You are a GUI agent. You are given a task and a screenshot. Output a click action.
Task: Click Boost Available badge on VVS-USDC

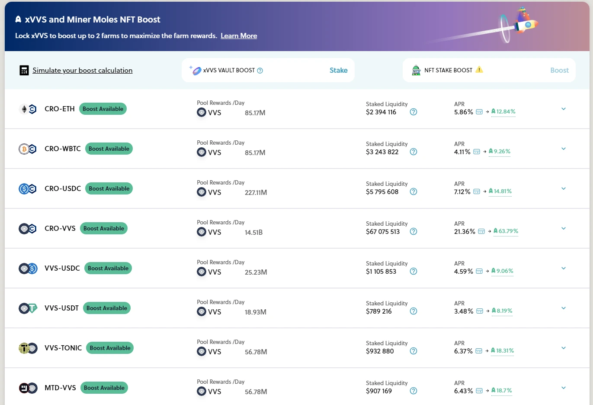pos(108,269)
